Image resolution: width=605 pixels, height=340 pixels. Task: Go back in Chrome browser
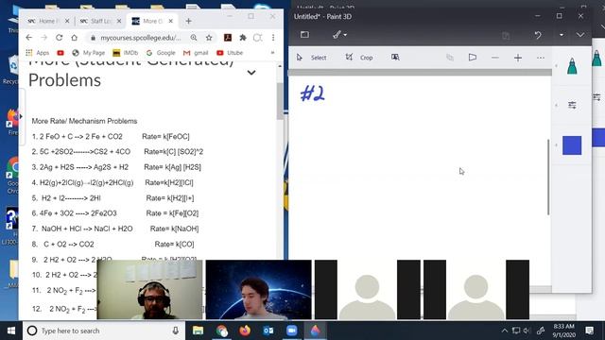29,38
